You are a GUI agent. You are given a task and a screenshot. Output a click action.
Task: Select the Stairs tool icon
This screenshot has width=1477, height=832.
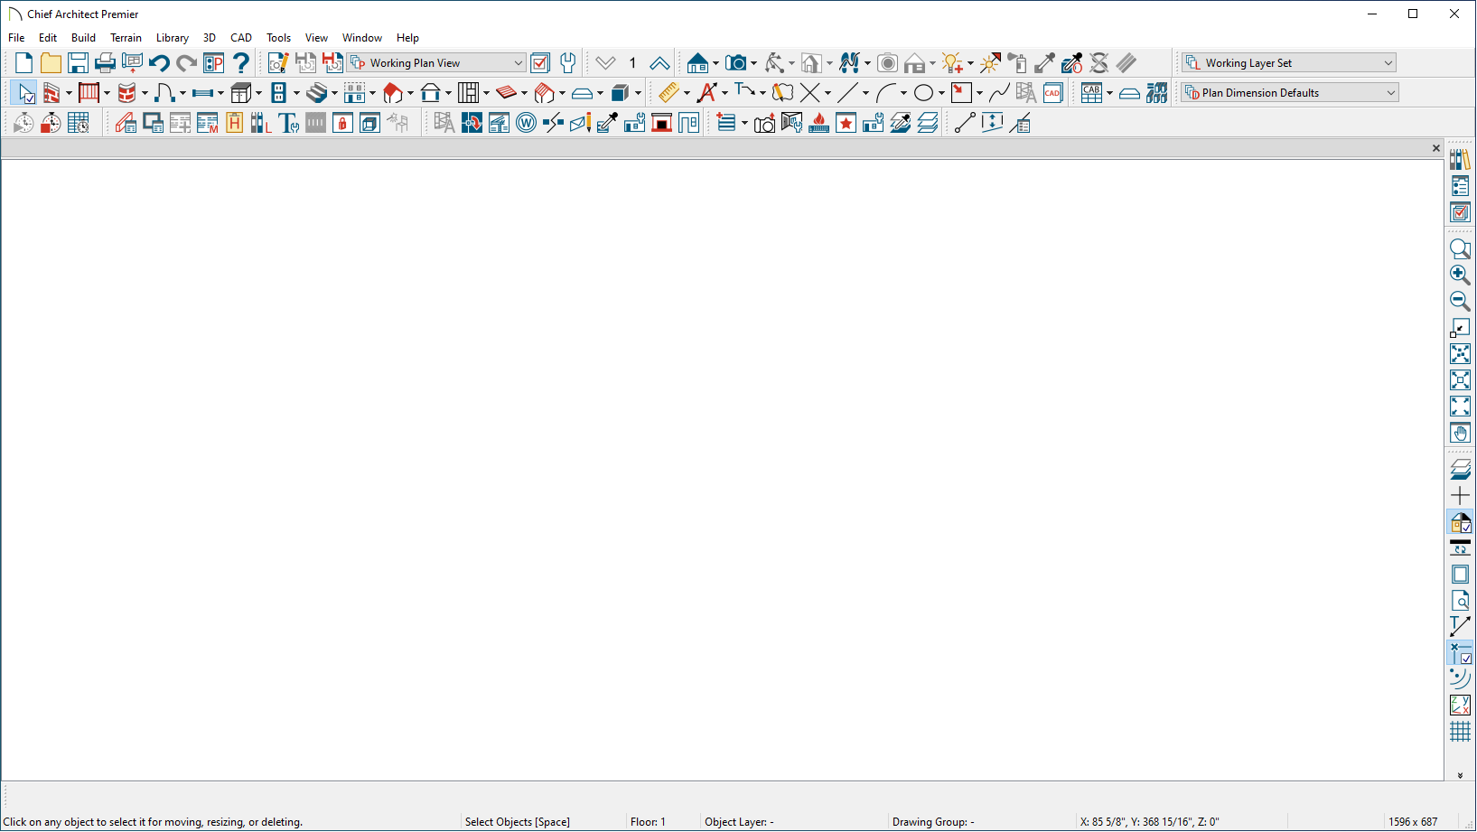[316, 93]
